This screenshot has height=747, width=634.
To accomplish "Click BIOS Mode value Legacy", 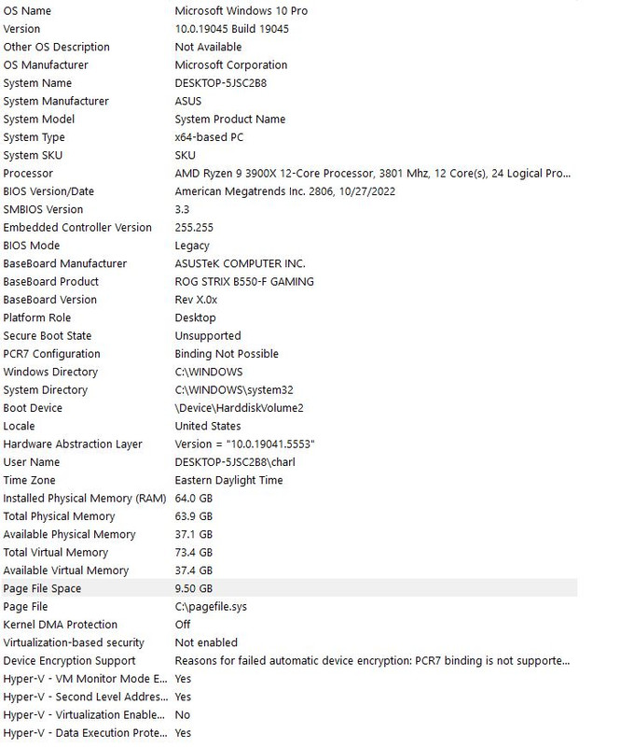I will 192,246.
